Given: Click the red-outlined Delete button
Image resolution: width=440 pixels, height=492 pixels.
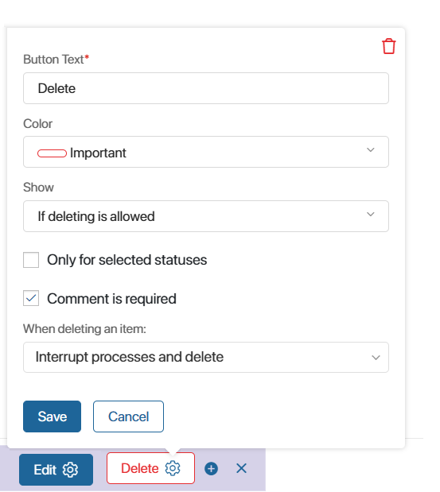Looking at the screenshot, I should pyautogui.click(x=150, y=468).
